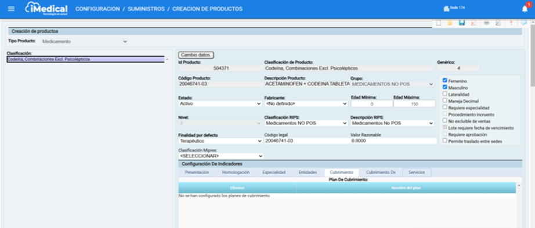Viewport: 535px width, 228px height.
Task: Open the Nivel dropdown
Action: coord(220,123)
